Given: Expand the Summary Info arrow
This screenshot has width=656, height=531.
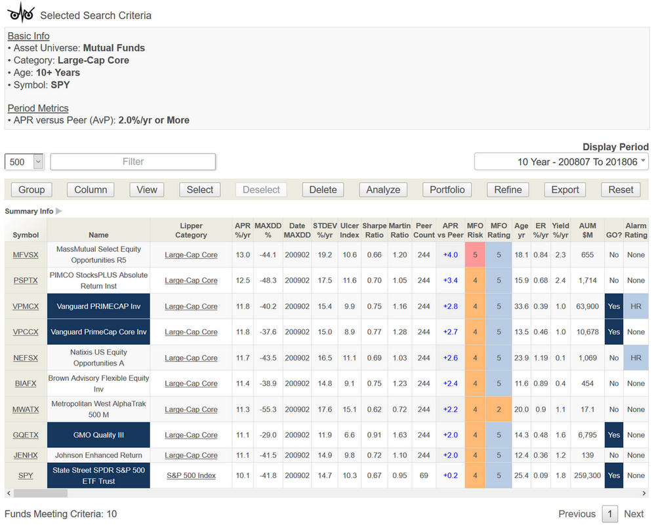Looking at the screenshot, I should [59, 211].
